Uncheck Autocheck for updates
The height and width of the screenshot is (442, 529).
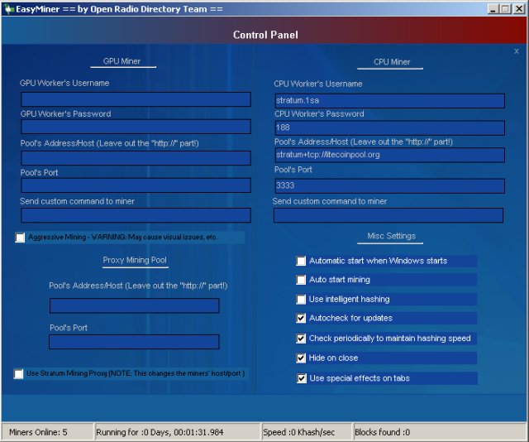(x=301, y=319)
